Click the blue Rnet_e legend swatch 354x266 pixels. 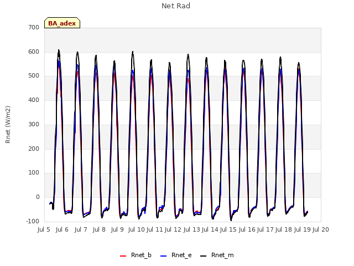pyautogui.click(x=164, y=256)
